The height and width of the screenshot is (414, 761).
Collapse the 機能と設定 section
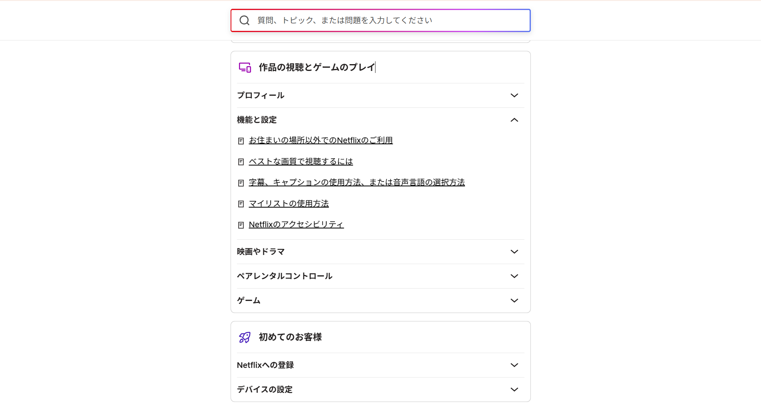514,120
